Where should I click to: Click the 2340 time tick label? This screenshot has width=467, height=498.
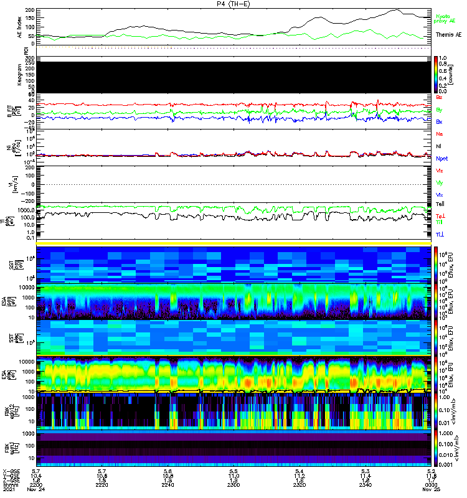(366, 485)
